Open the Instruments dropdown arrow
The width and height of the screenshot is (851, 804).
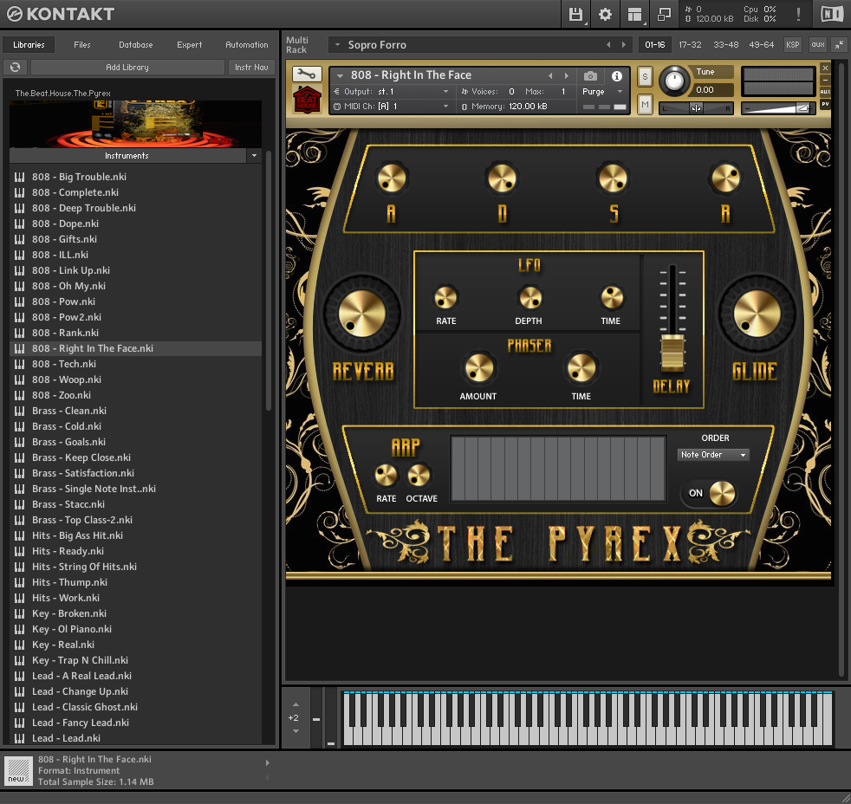[253, 156]
